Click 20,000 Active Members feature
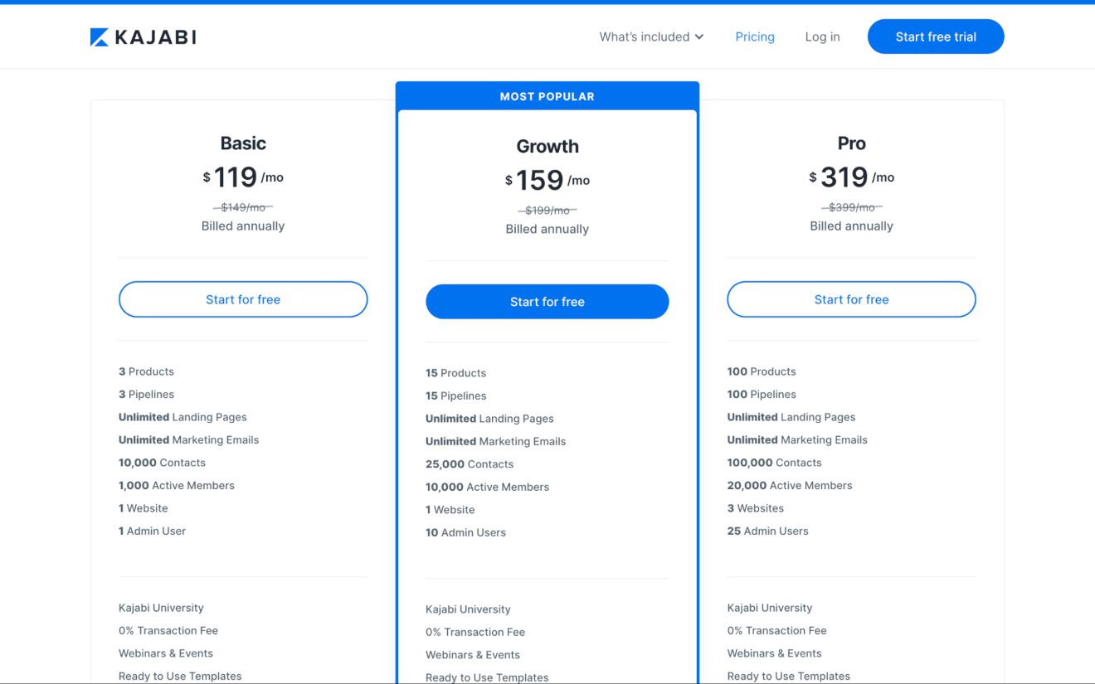 [x=790, y=486]
